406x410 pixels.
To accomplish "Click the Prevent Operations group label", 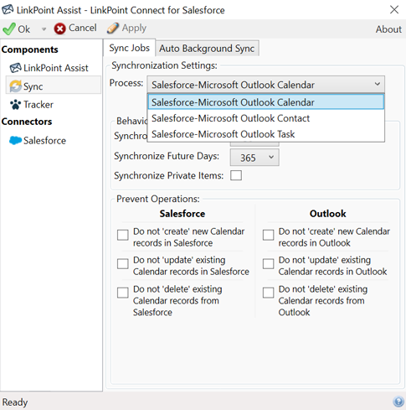I will pos(158,199).
